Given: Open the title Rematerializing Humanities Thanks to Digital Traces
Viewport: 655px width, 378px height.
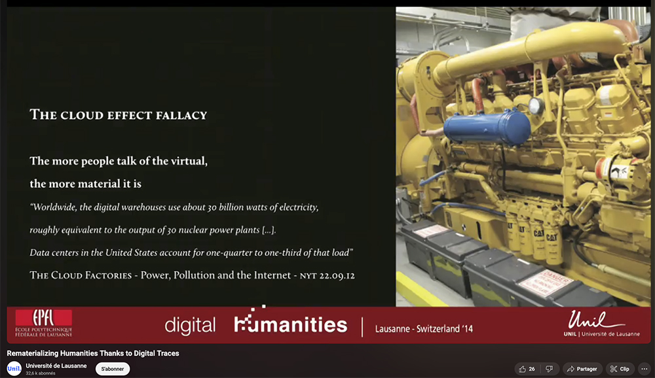Looking at the screenshot, I should tap(94, 352).
